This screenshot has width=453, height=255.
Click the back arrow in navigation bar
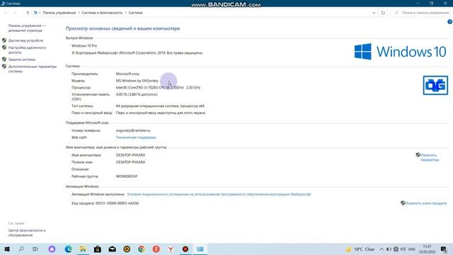[x=5, y=13]
